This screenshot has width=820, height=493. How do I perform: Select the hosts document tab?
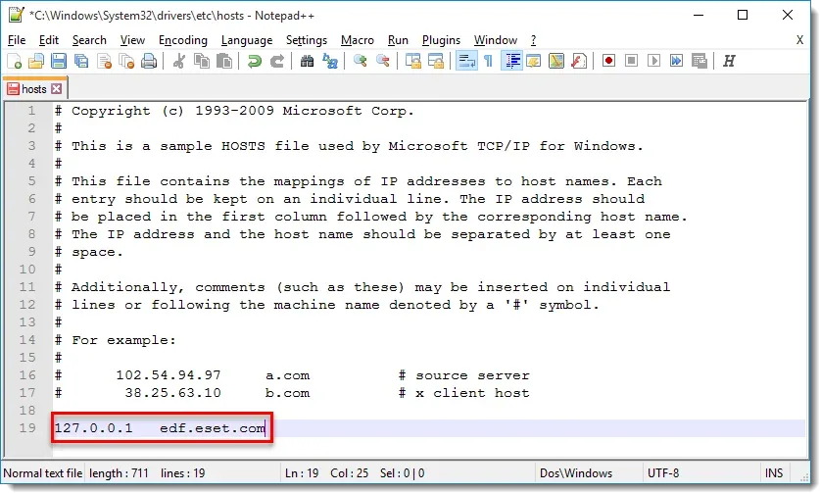[34, 89]
